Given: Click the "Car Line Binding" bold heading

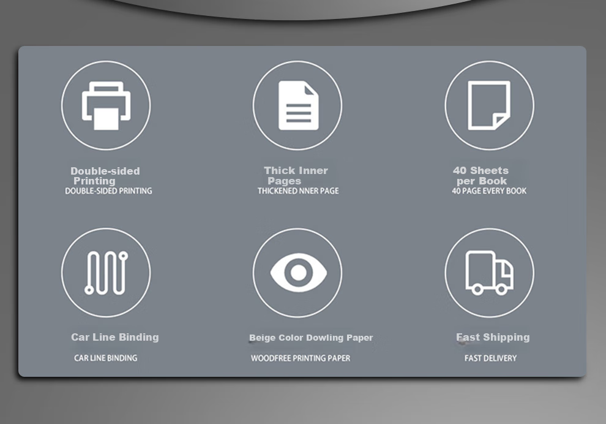Looking at the screenshot, I should pos(115,338).
